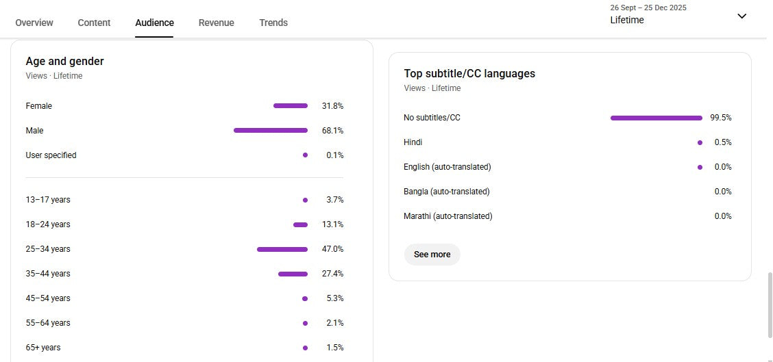This screenshot has width=773, height=362.
Task: Open the Content tab
Action: tap(94, 23)
